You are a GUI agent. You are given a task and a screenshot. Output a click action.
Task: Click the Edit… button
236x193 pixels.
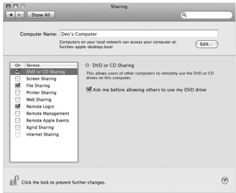pos(207,44)
